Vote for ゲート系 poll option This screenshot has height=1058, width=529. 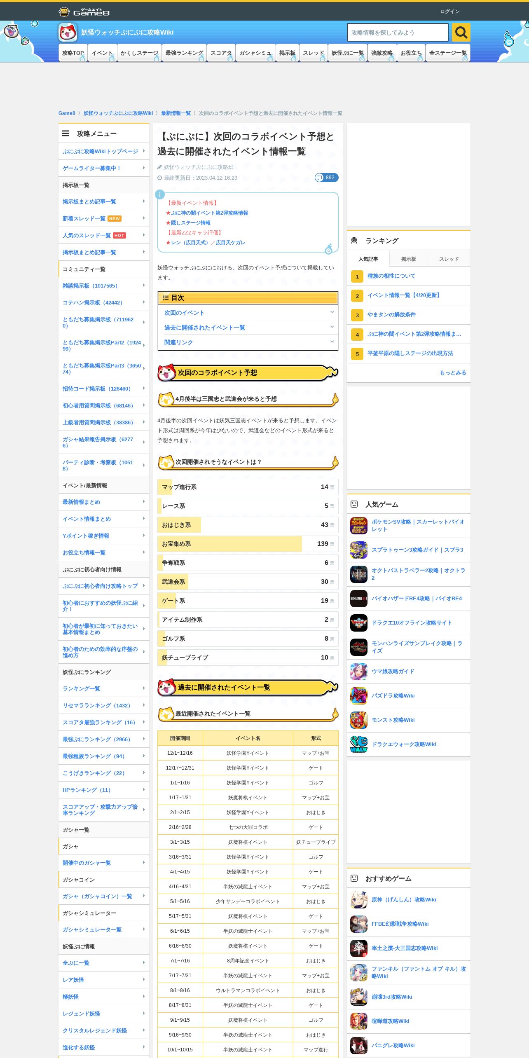(x=248, y=601)
